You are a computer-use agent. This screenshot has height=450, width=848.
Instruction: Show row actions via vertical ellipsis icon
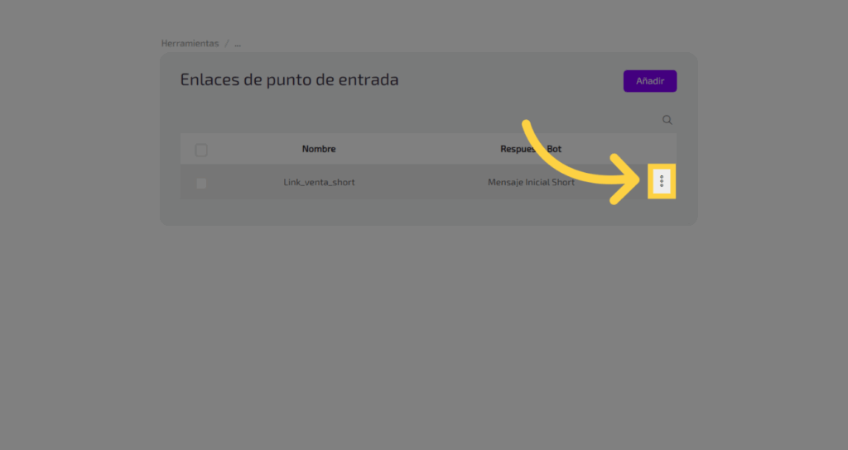coord(662,181)
